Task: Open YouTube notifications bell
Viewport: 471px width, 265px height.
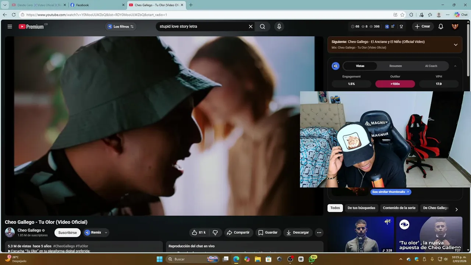Action: click(x=441, y=26)
